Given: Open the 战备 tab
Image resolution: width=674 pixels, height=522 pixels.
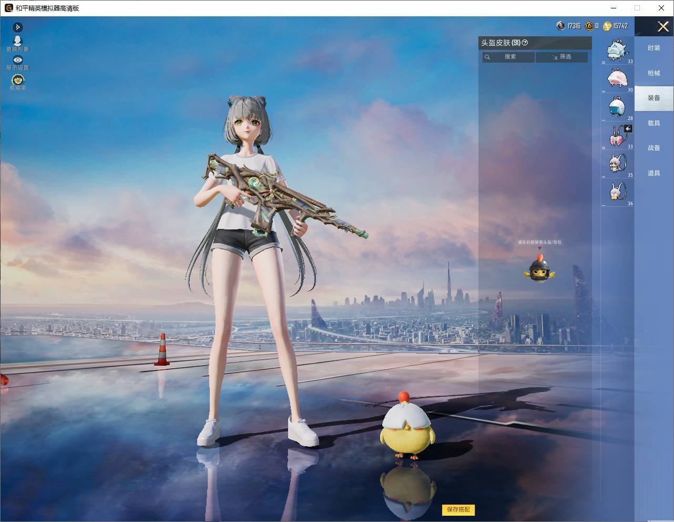Looking at the screenshot, I should tap(653, 148).
